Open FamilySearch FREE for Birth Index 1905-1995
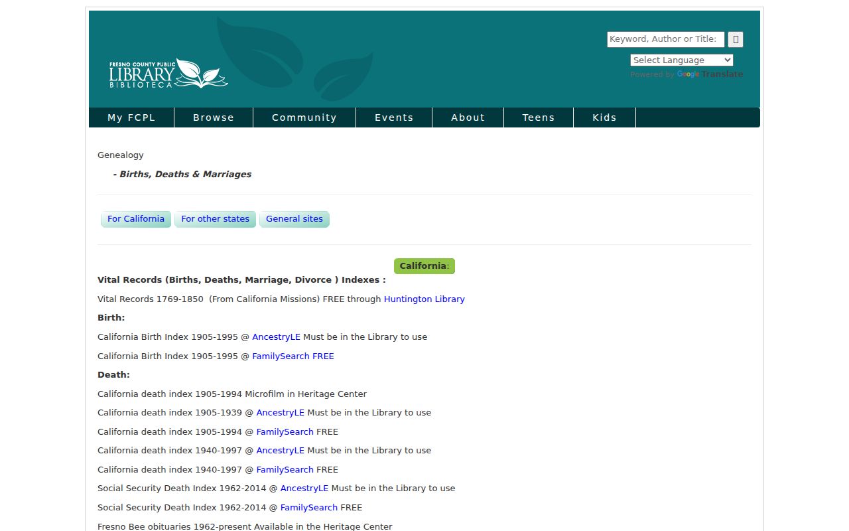Image resolution: width=849 pixels, height=531 pixels. tap(293, 356)
